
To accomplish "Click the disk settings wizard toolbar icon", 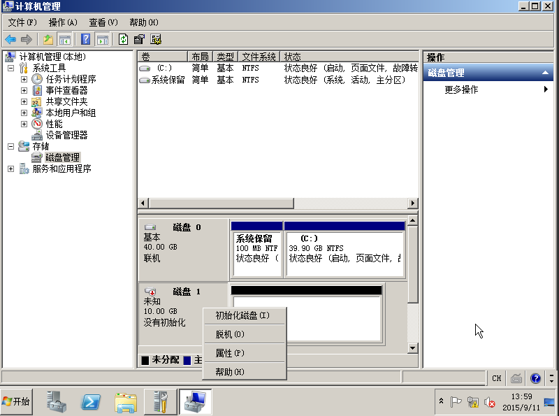I will coord(156,39).
